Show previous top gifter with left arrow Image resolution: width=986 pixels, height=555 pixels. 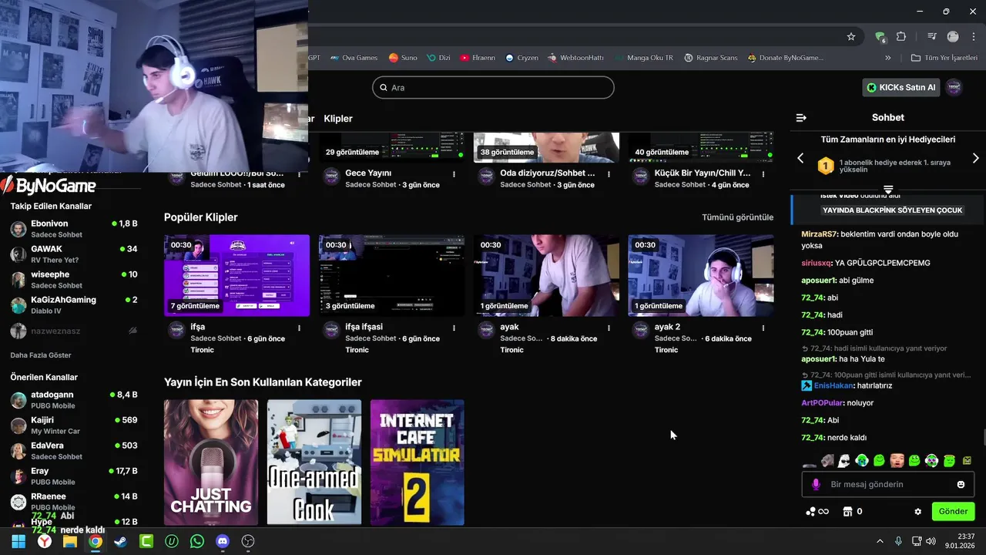pyautogui.click(x=800, y=158)
